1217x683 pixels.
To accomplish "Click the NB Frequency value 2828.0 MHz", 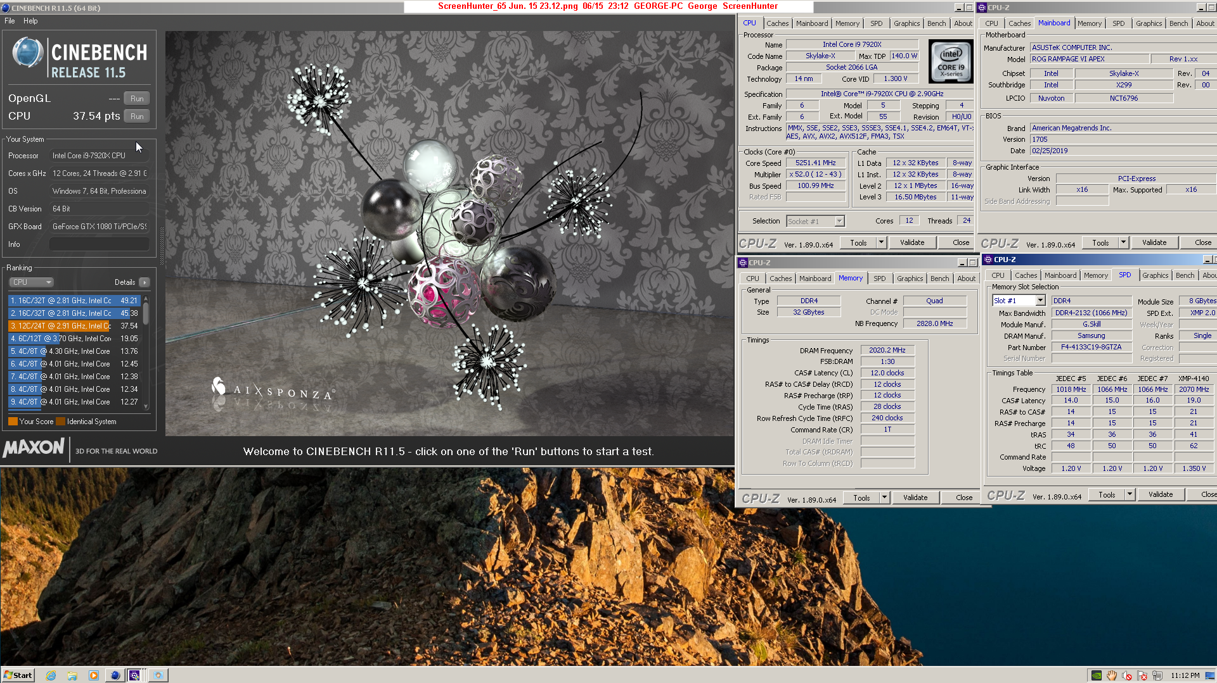I will click(935, 323).
